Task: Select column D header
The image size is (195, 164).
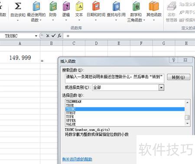Action: click(x=97, y=43)
